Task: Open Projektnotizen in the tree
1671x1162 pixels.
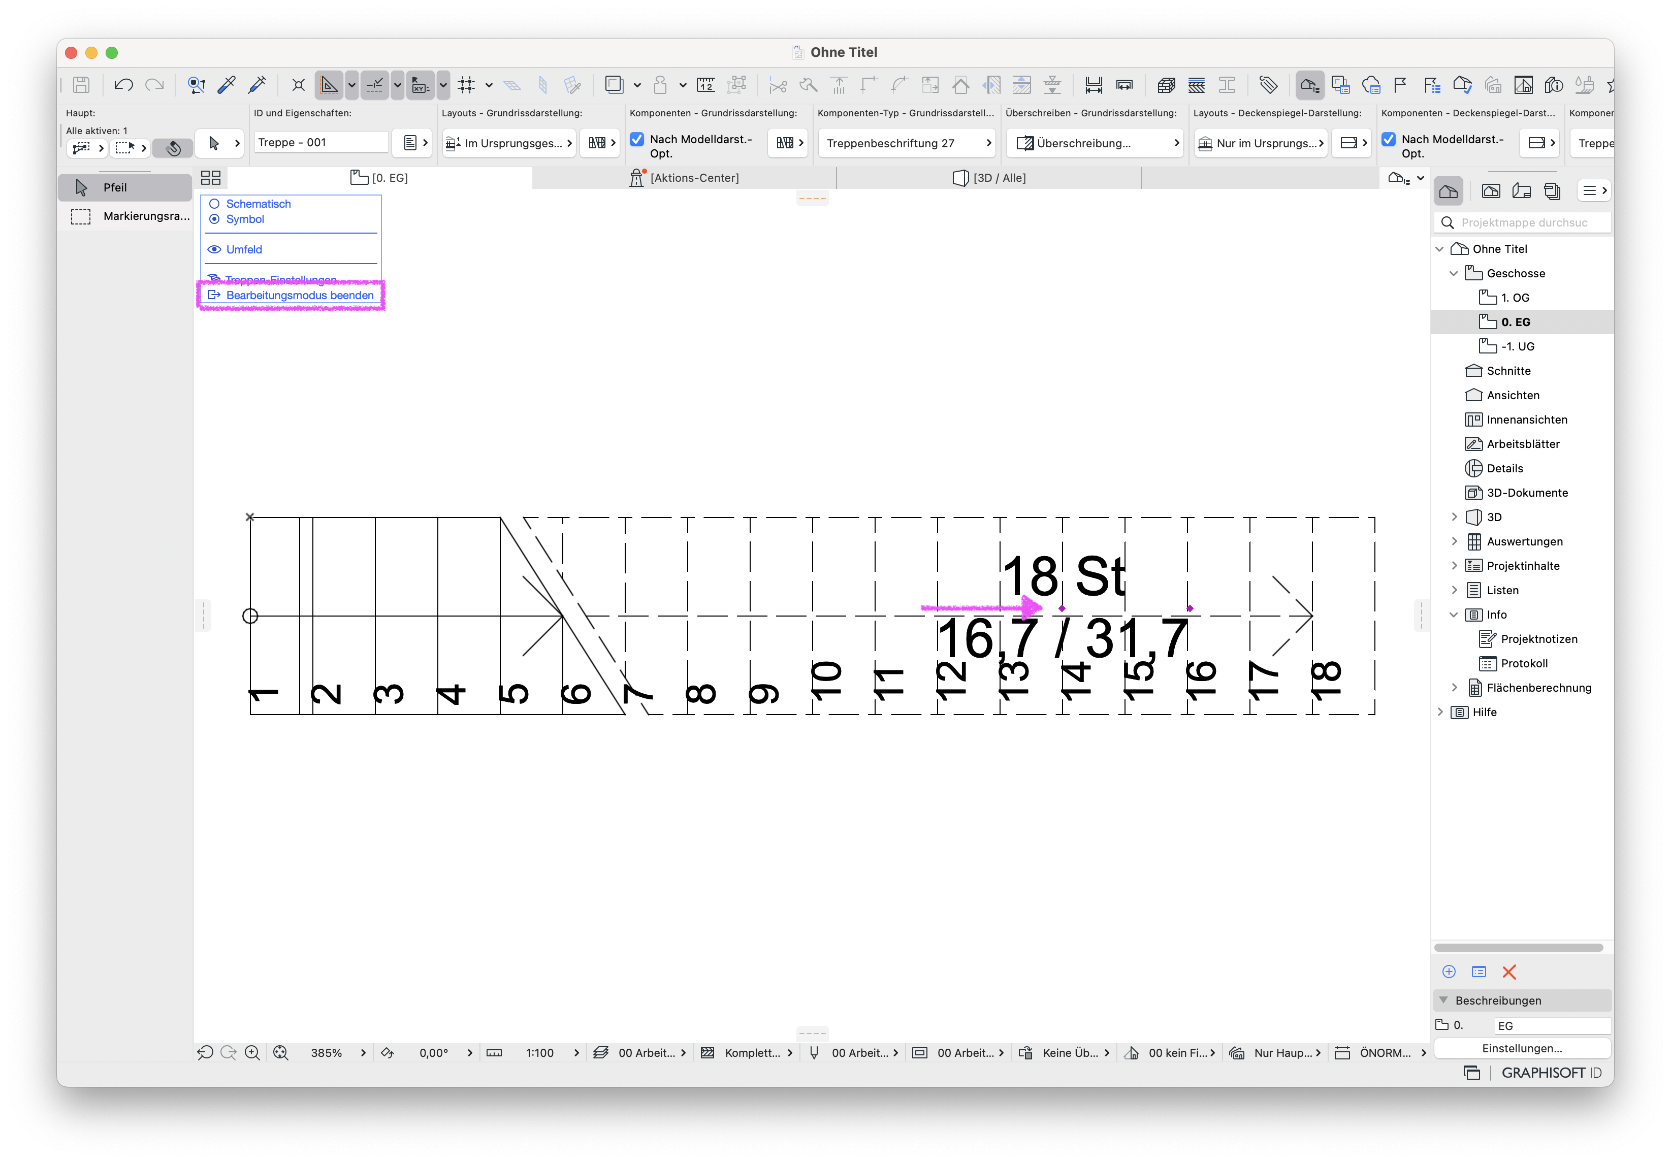Action: pyautogui.click(x=1538, y=639)
